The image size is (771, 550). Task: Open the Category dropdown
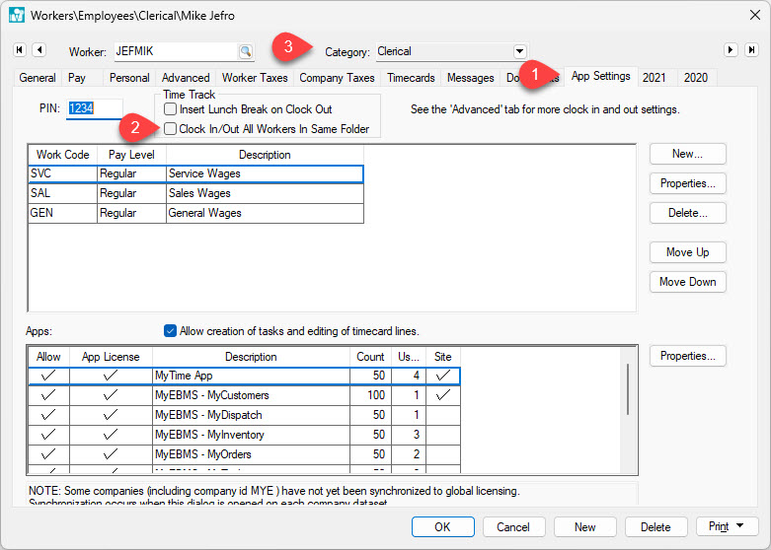click(519, 51)
